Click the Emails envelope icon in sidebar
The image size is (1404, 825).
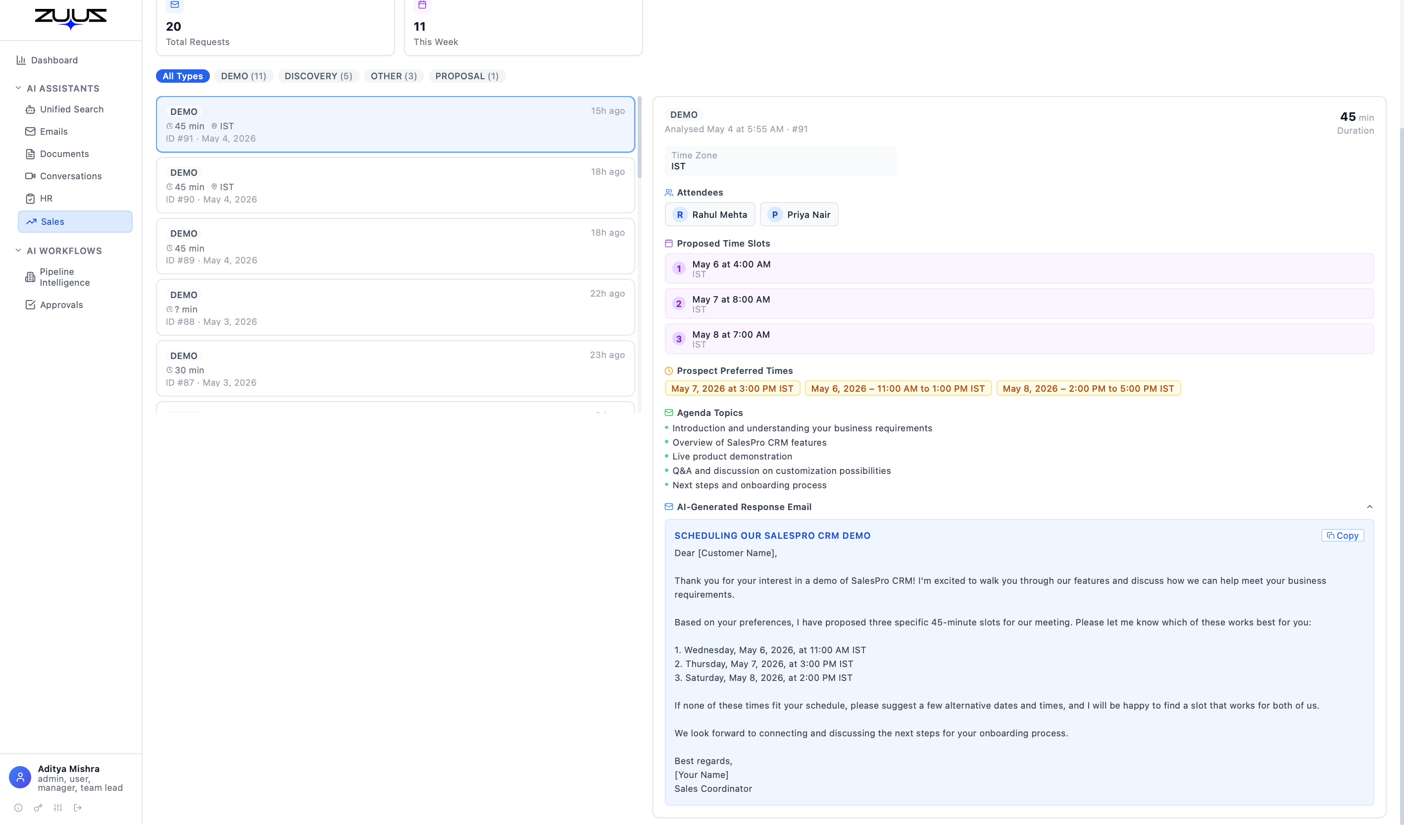pyautogui.click(x=30, y=132)
